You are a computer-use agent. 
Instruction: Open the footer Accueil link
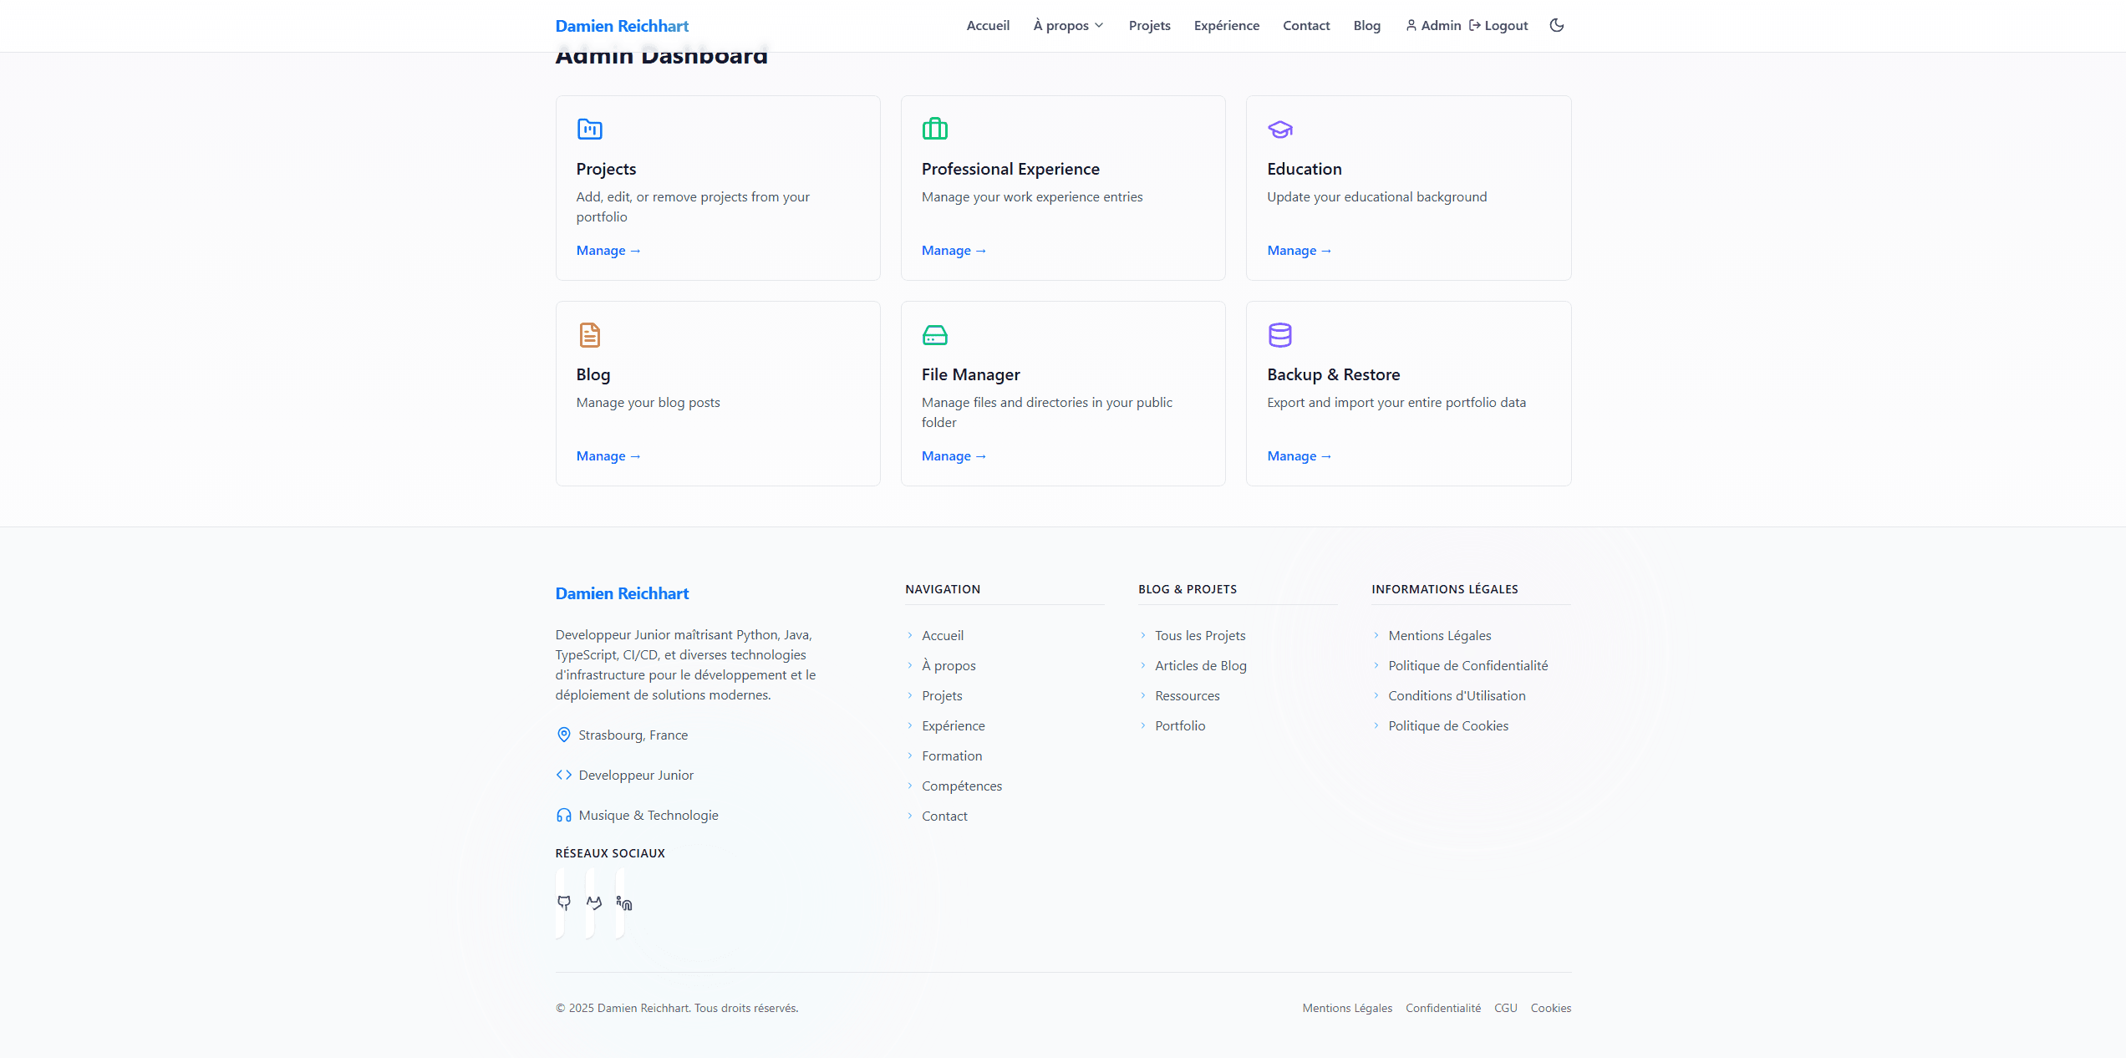point(943,635)
